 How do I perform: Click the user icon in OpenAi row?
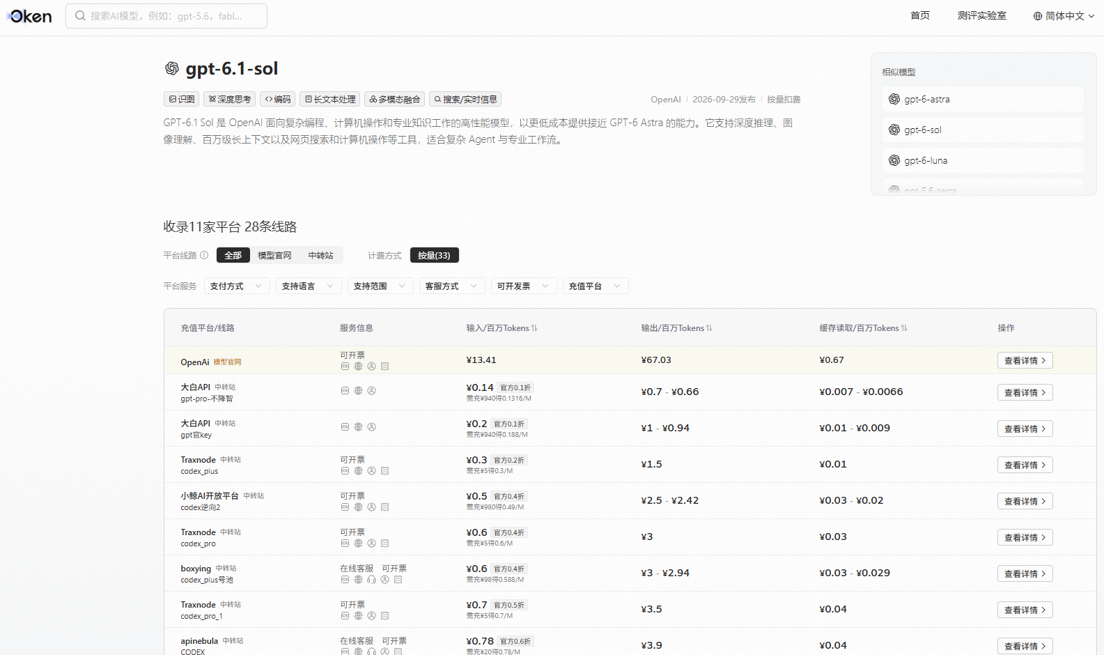click(x=371, y=366)
